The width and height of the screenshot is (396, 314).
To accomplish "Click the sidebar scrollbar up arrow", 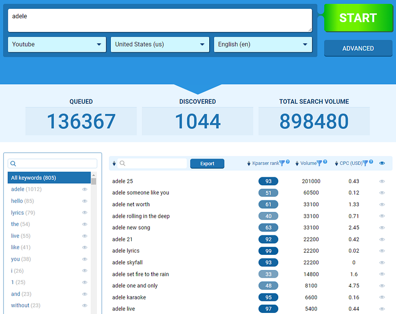I will (94, 175).
